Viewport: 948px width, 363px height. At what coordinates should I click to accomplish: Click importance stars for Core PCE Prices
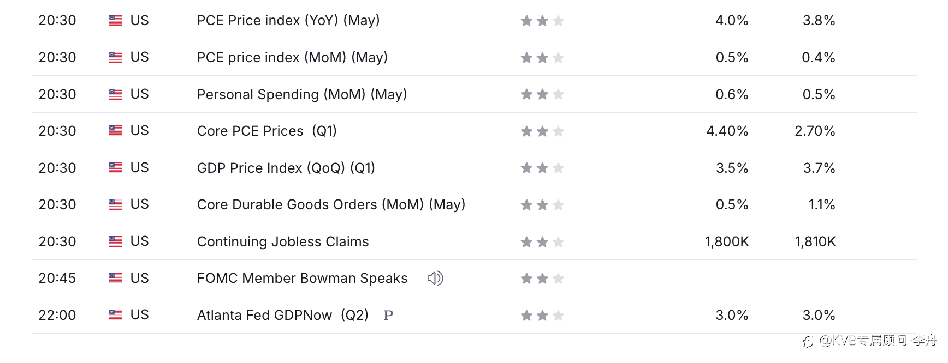click(x=542, y=131)
